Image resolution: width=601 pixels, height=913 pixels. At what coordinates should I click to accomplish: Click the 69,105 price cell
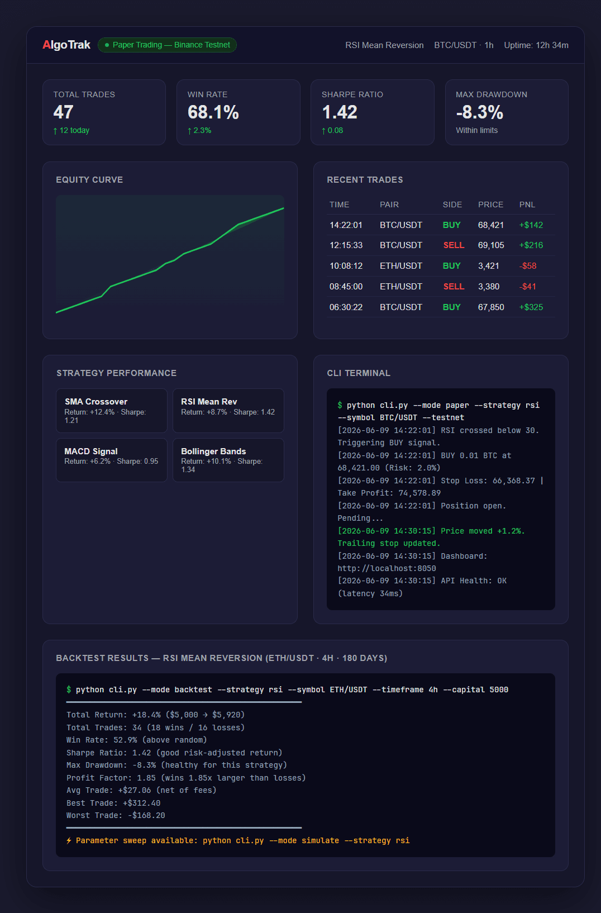pos(491,245)
